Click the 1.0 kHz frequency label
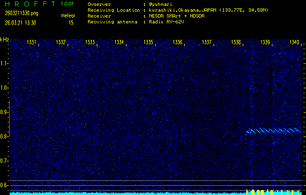Viewport: 306px width, 195px height. coord(4,88)
